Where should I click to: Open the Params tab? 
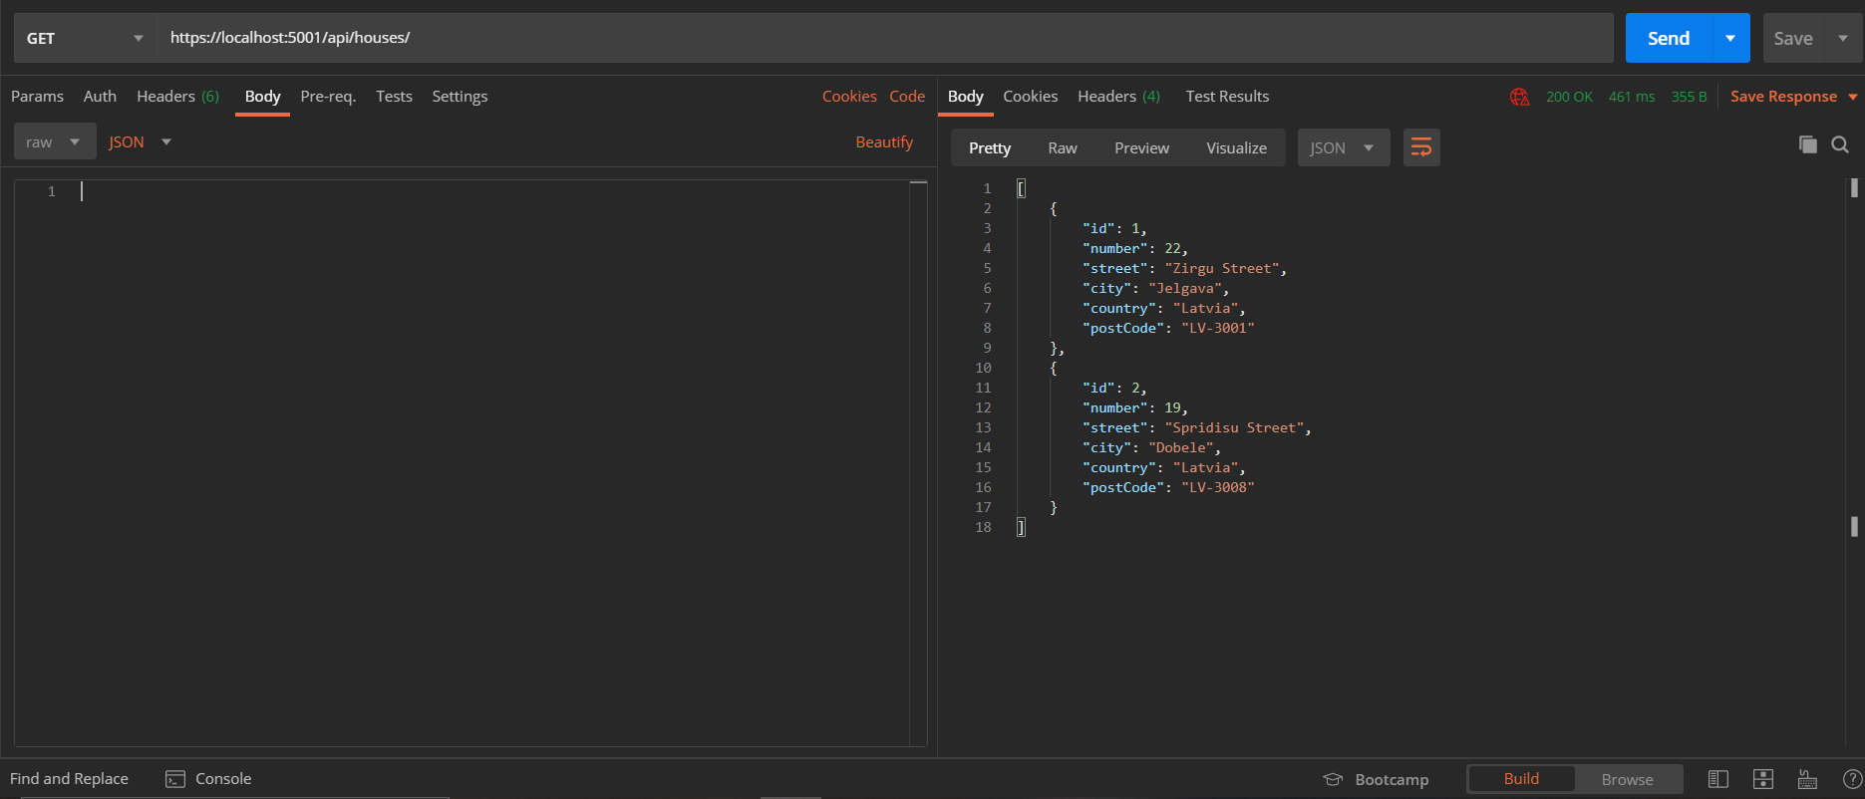coord(37,97)
